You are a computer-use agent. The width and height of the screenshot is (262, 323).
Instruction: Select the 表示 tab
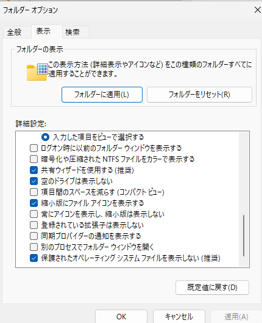pos(43,31)
